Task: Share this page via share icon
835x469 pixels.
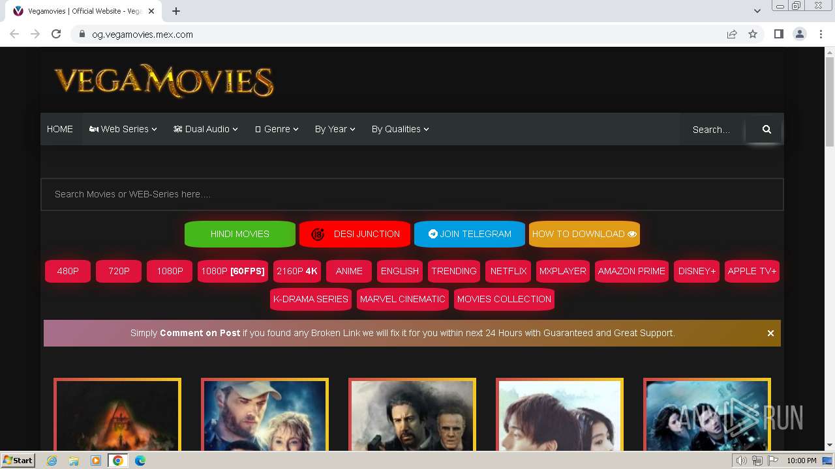Action: click(732, 34)
